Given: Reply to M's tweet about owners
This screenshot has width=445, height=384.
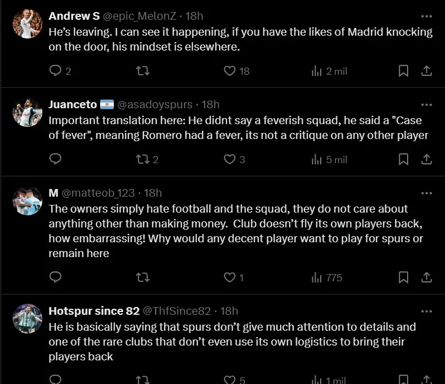Looking at the screenshot, I should coord(56,277).
